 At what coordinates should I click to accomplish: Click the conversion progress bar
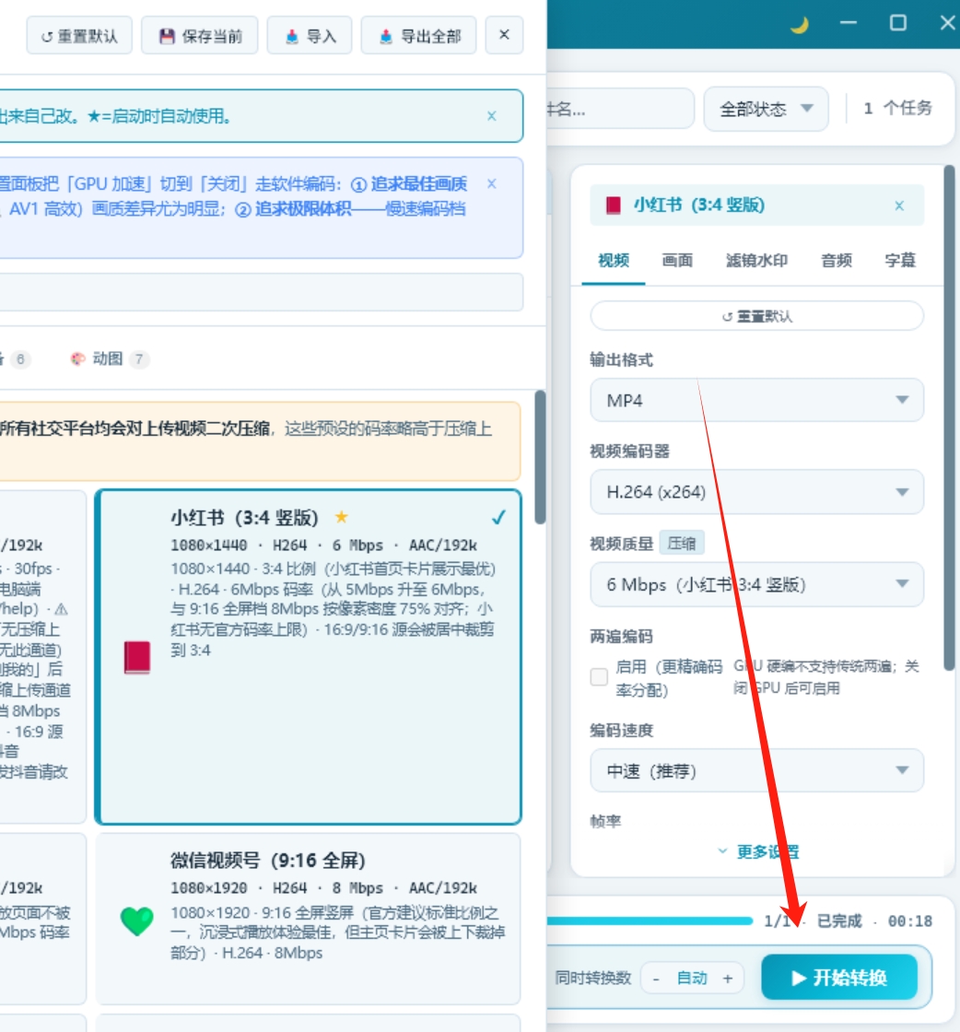pos(650,921)
